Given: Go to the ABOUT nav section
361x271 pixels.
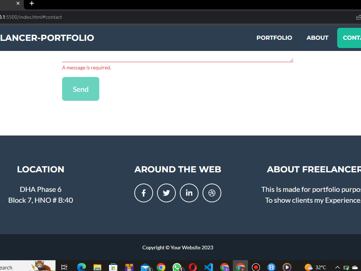Looking at the screenshot, I should tap(317, 38).
